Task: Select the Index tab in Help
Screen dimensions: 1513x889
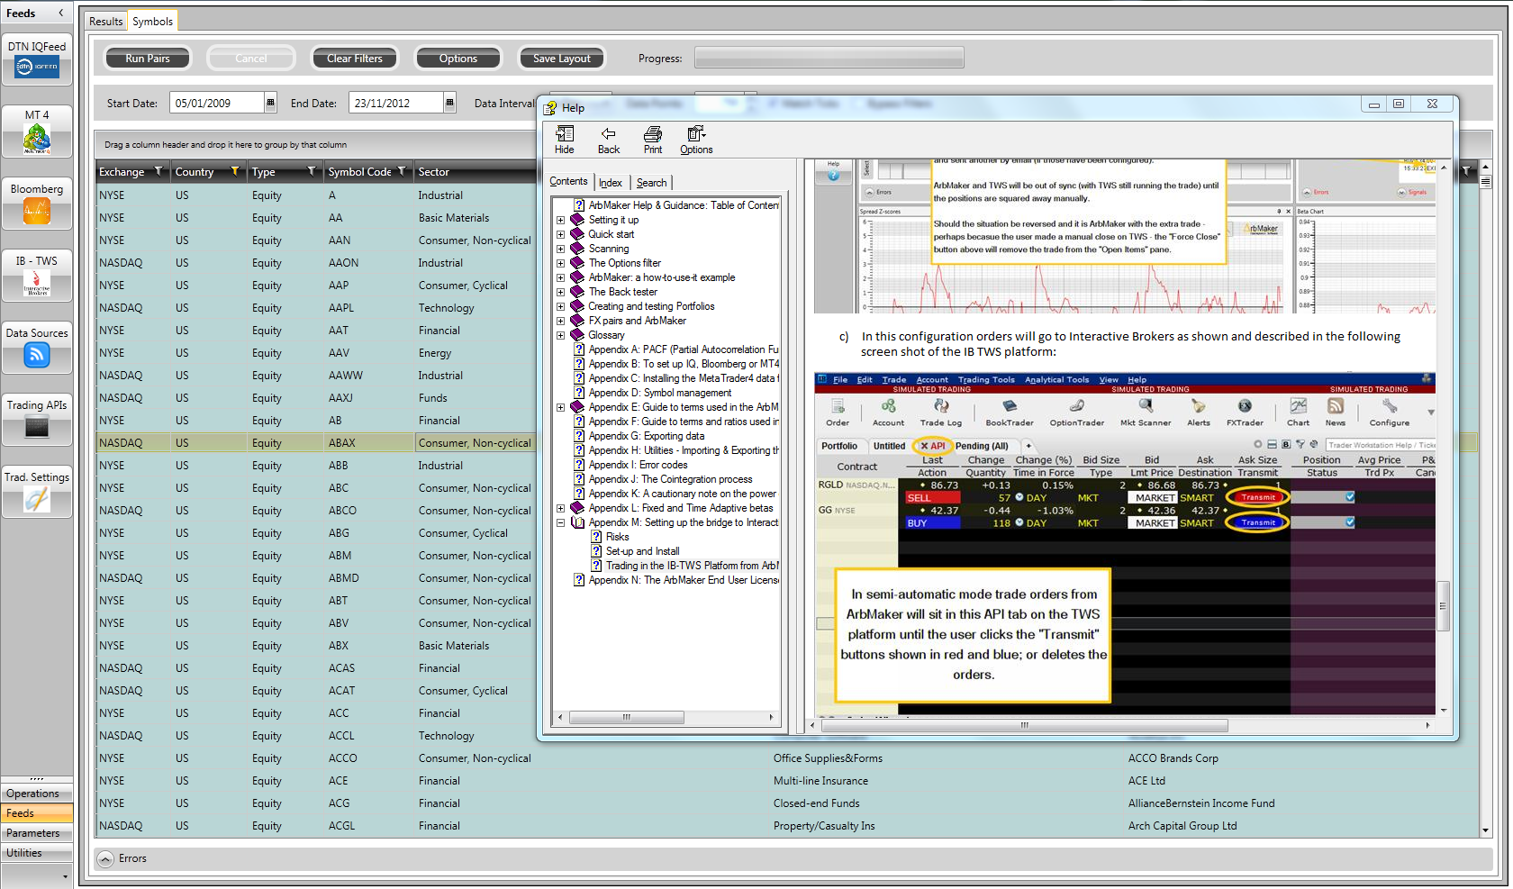Action: 611,183
